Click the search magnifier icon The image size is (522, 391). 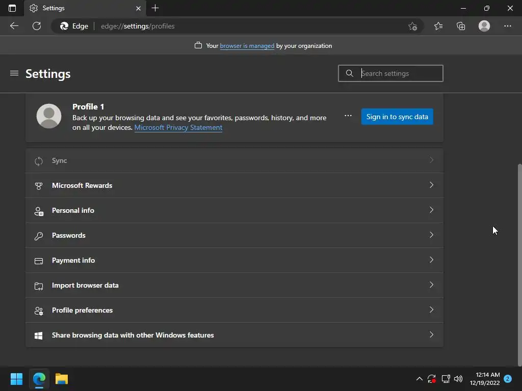tap(349, 73)
